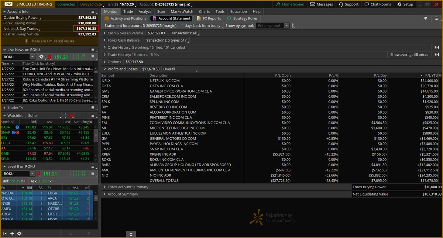
Task: Click the red link icon in Watchlist header
Action: click(x=72, y=115)
